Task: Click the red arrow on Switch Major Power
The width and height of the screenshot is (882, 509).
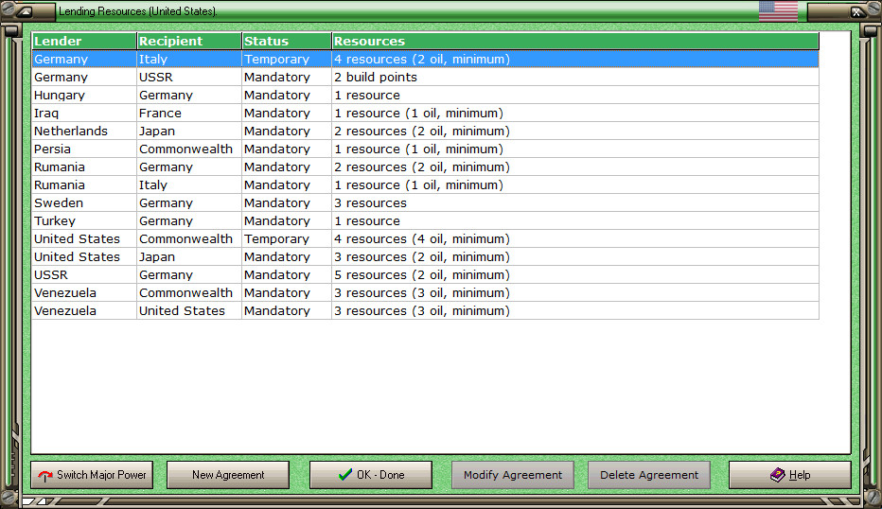Action: tap(45, 476)
